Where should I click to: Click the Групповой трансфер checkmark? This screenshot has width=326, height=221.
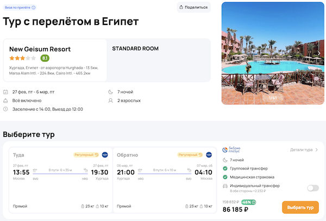pos(225,168)
